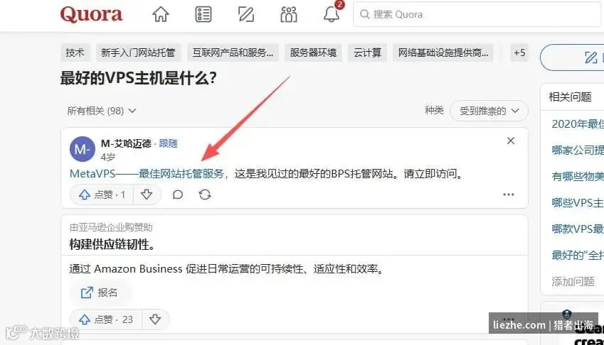
Task: Show the +5 more topics
Action: [519, 53]
